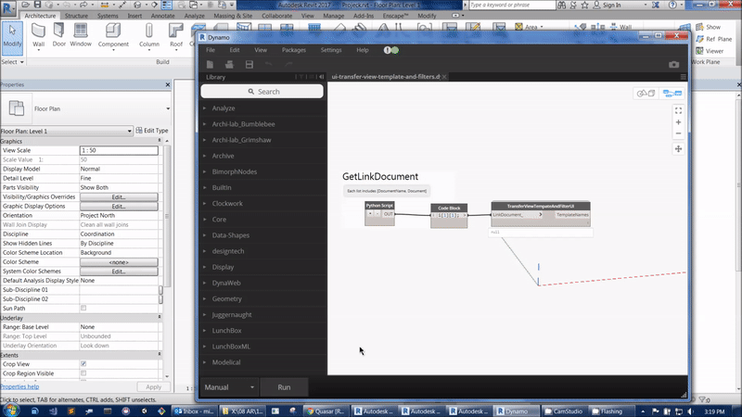Screen dimensions: 742x417
Task: Open Dynamo Packages menu
Action: tap(294, 50)
